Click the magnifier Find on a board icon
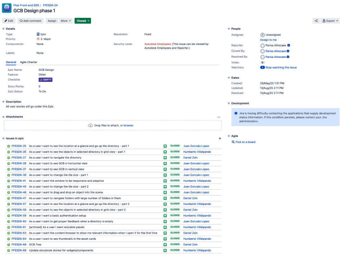Screen dimensions: 341x259 coord(233,142)
